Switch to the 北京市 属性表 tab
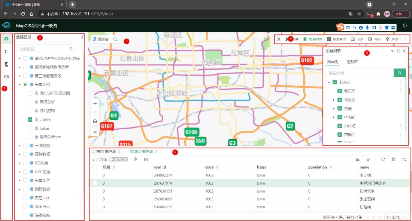The width and height of the screenshot is (412, 221). coord(104,152)
